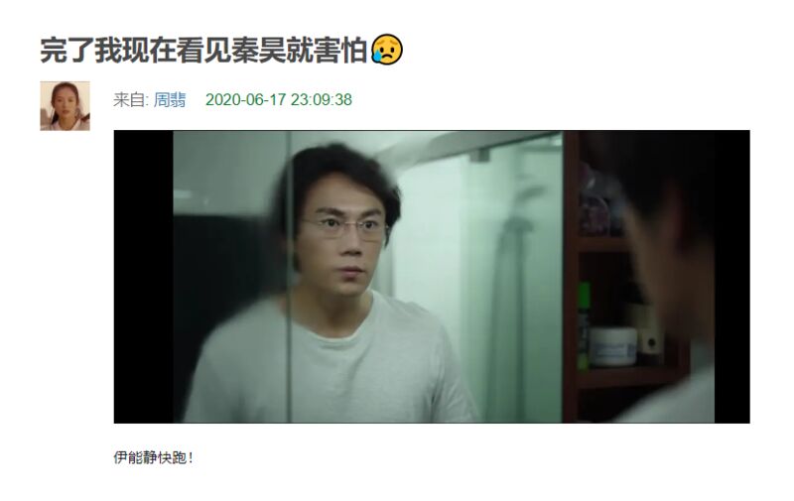Viewport: 794px width, 501px height.
Task: Click the crying face emoji in the title
Action: coord(387,50)
